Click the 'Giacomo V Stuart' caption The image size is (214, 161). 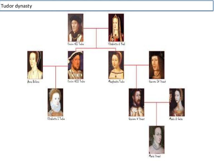pyautogui.click(x=137, y=119)
